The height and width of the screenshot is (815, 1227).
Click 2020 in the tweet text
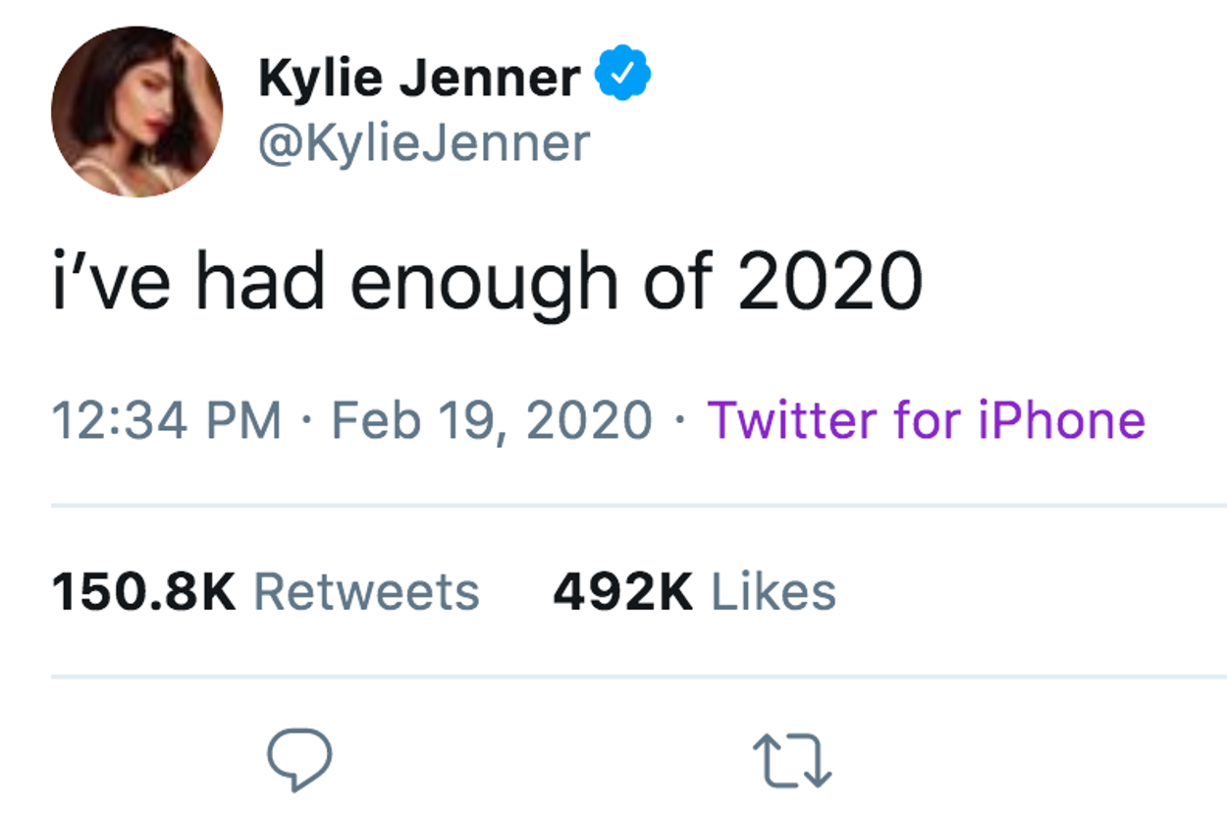click(829, 283)
